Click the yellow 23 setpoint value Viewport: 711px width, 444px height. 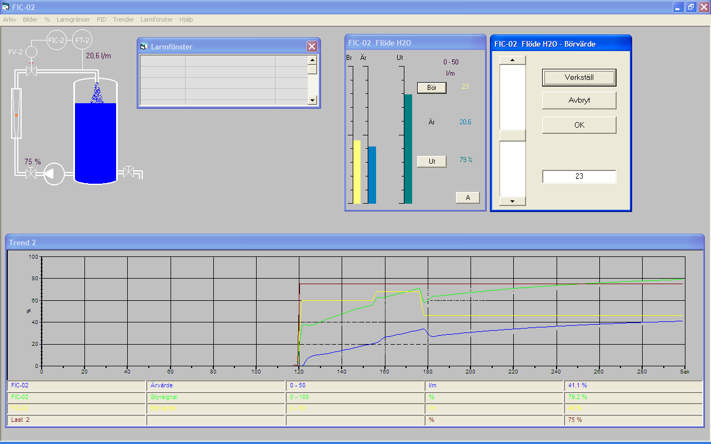pos(465,86)
